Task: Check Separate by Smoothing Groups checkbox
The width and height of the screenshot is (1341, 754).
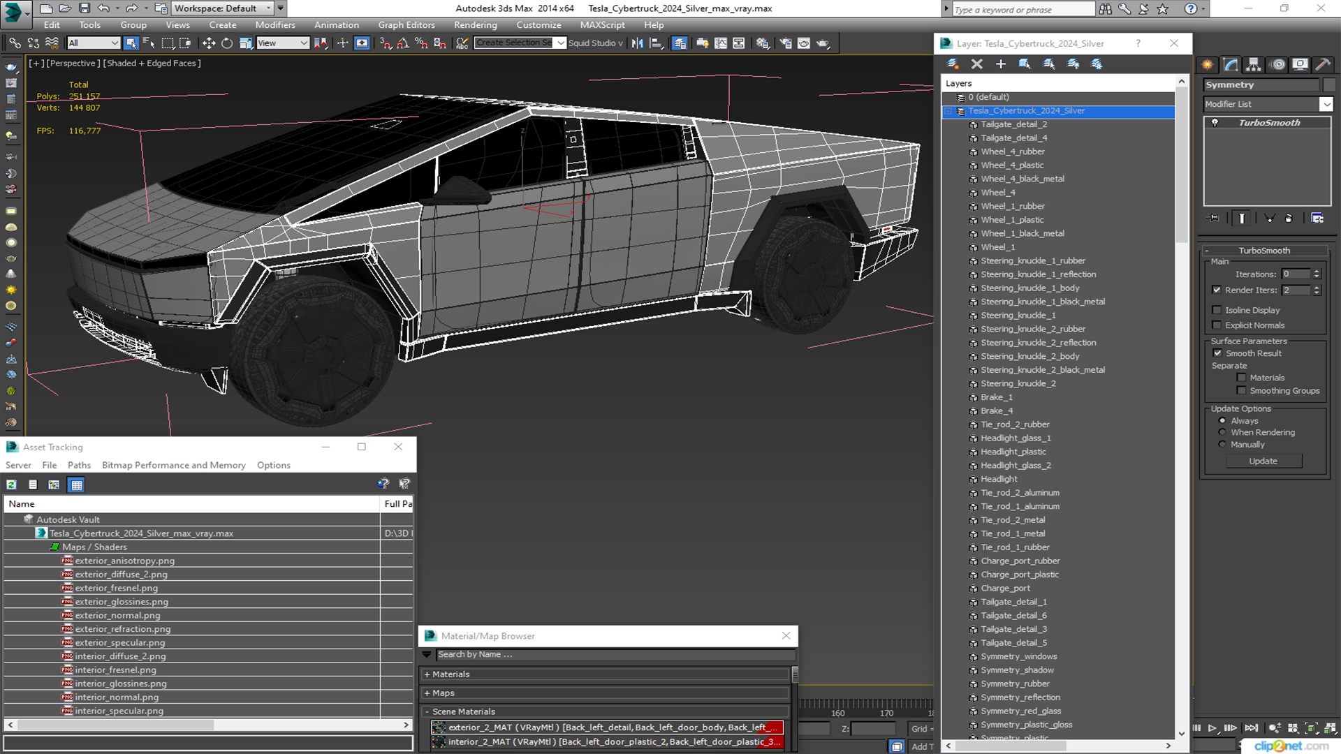Action: click(x=1241, y=391)
